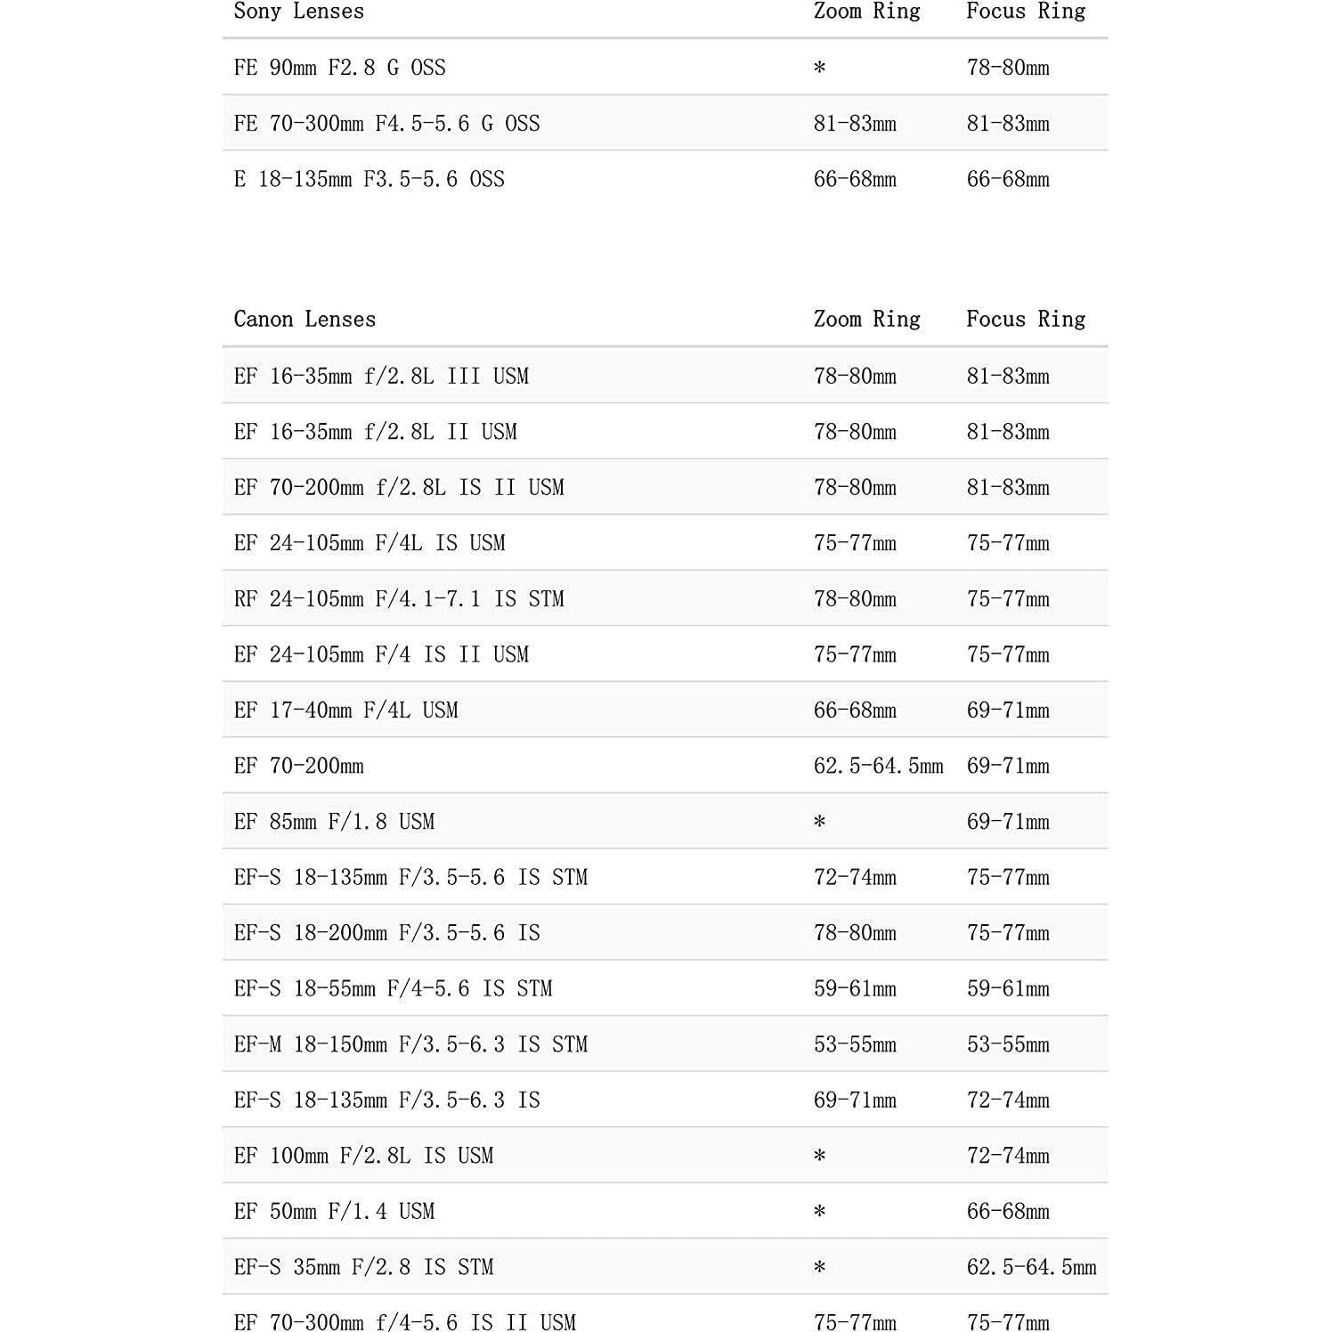Select the EF-S 18-200mm F/3.5-5.6 IS lens name
The height and width of the screenshot is (1332, 1332).
click(386, 933)
